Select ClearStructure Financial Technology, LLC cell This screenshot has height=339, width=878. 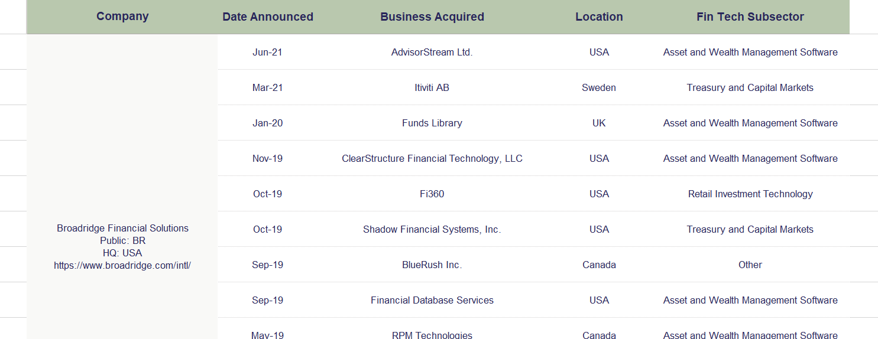click(x=432, y=158)
